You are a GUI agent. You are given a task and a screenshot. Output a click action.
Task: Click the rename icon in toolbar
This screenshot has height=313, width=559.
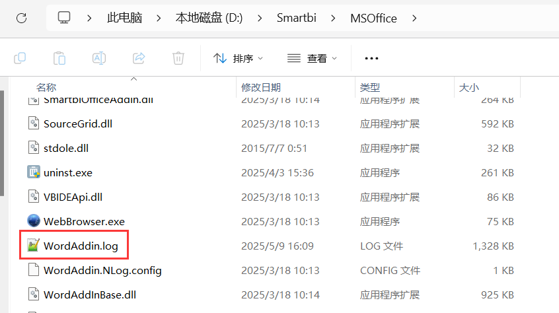(98, 58)
